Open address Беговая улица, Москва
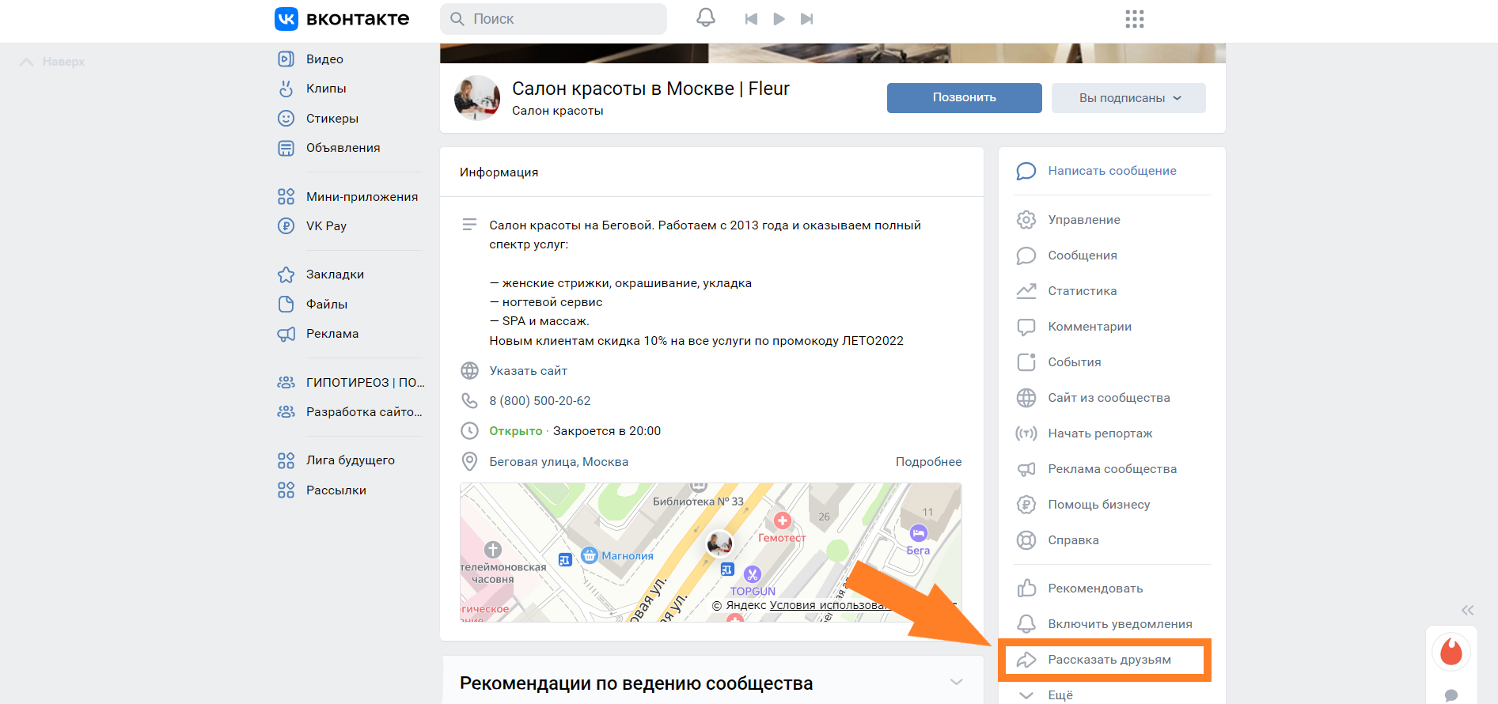The height and width of the screenshot is (704, 1498). (x=559, y=462)
